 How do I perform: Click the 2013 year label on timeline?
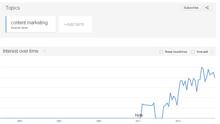[x=178, y=121]
